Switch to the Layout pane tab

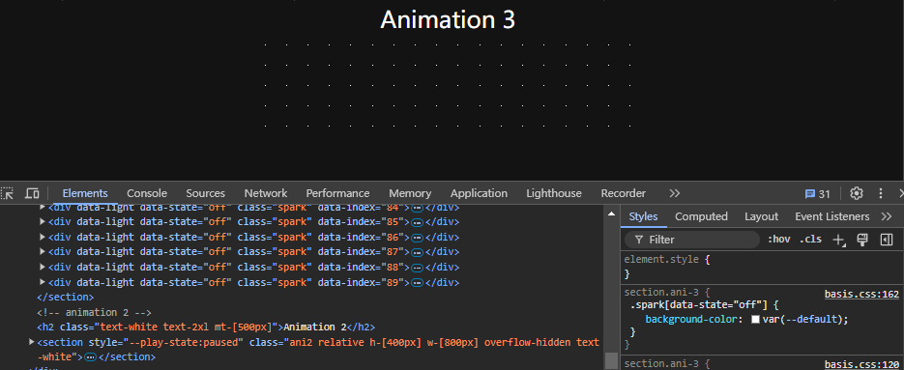coord(761,216)
